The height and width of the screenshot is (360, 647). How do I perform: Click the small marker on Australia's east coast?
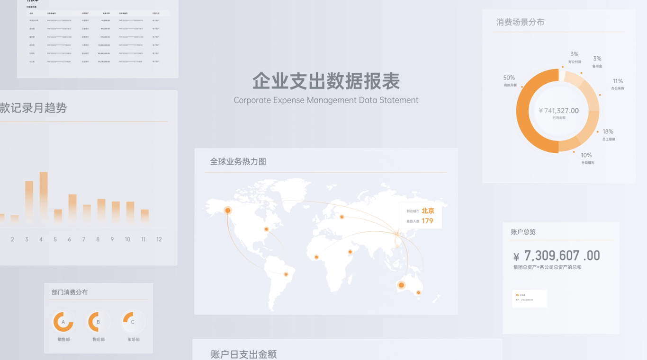click(418, 293)
